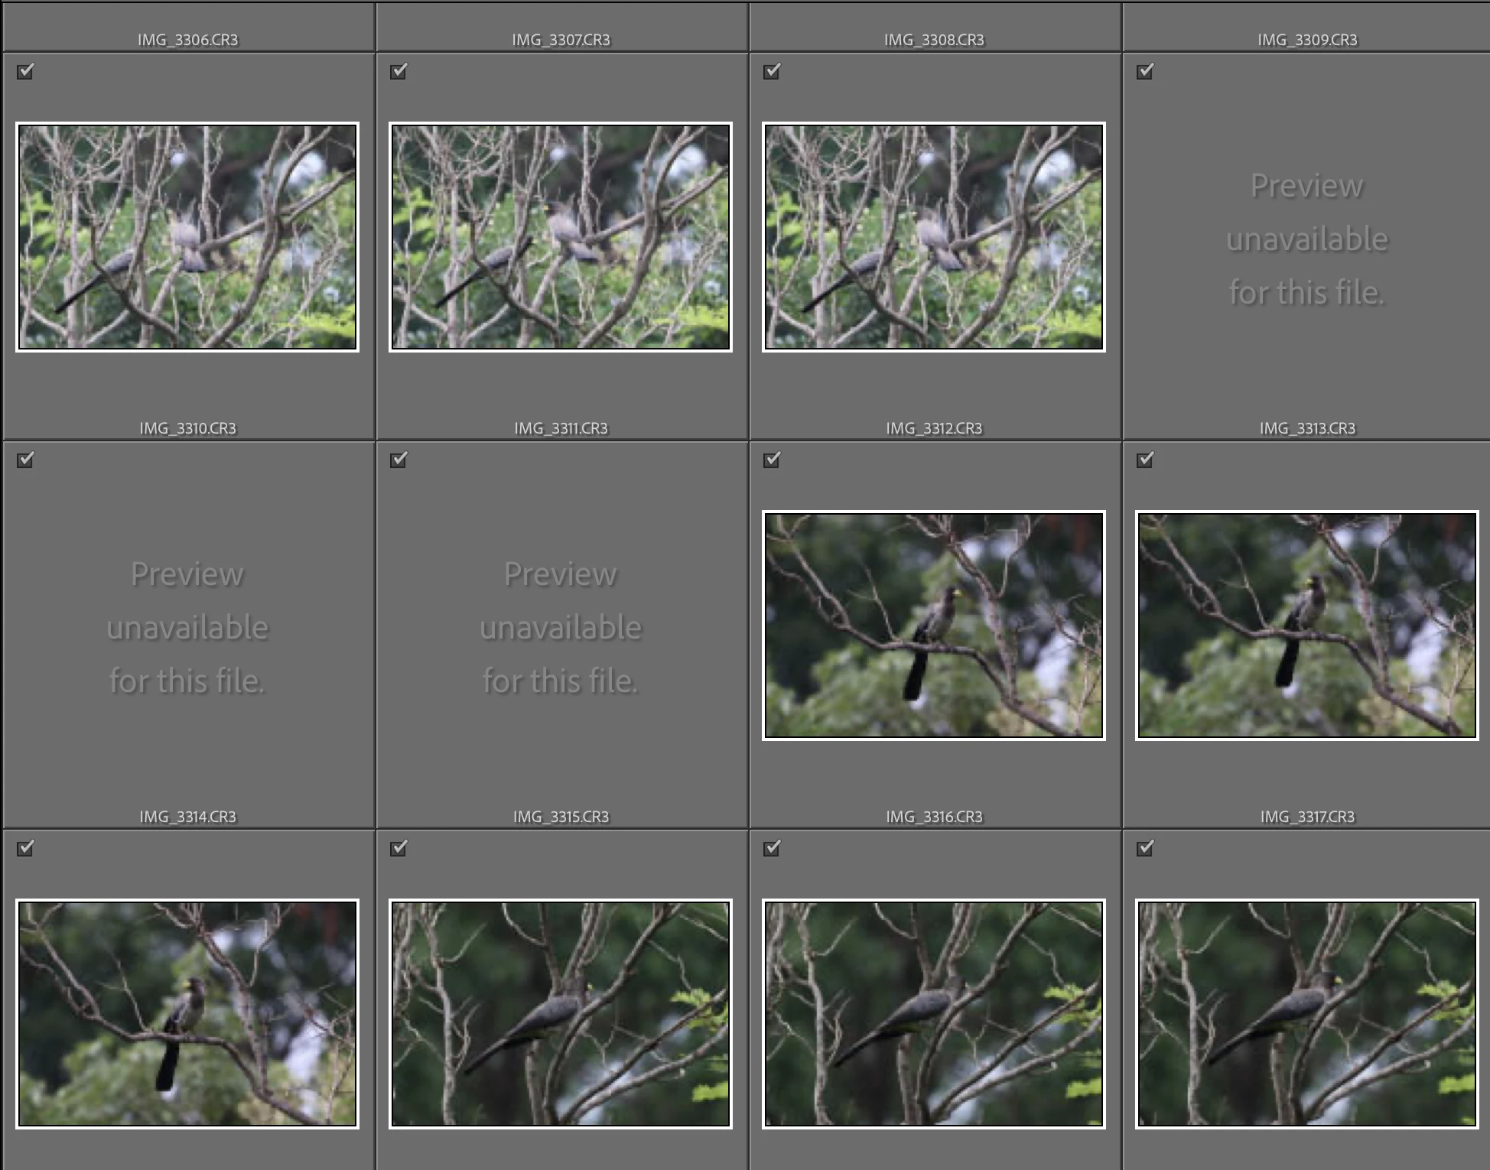
Task: Select second bird thumbnail in the last row
Action: point(561,1014)
